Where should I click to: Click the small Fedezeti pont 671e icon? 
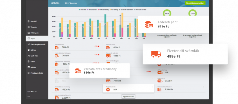tap(108, 48)
